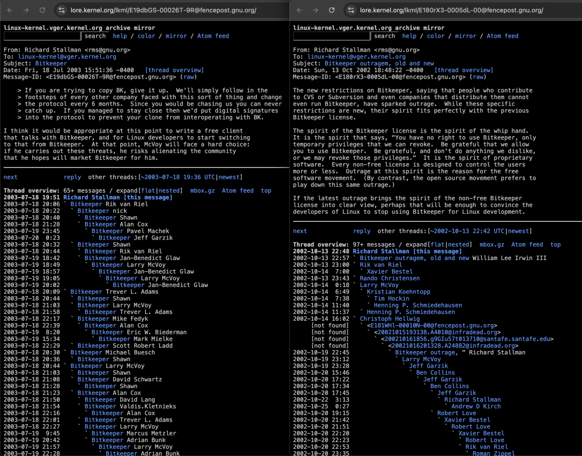This screenshot has height=456, width=582.
Task: Open the Rando Christensen message link
Action: click(390, 278)
